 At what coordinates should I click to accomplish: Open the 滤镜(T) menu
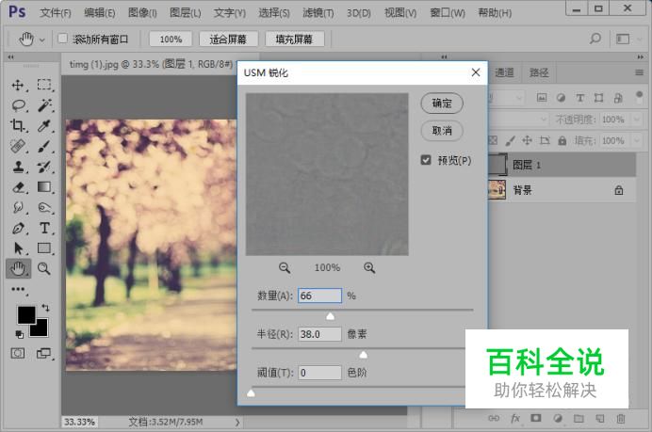318,13
